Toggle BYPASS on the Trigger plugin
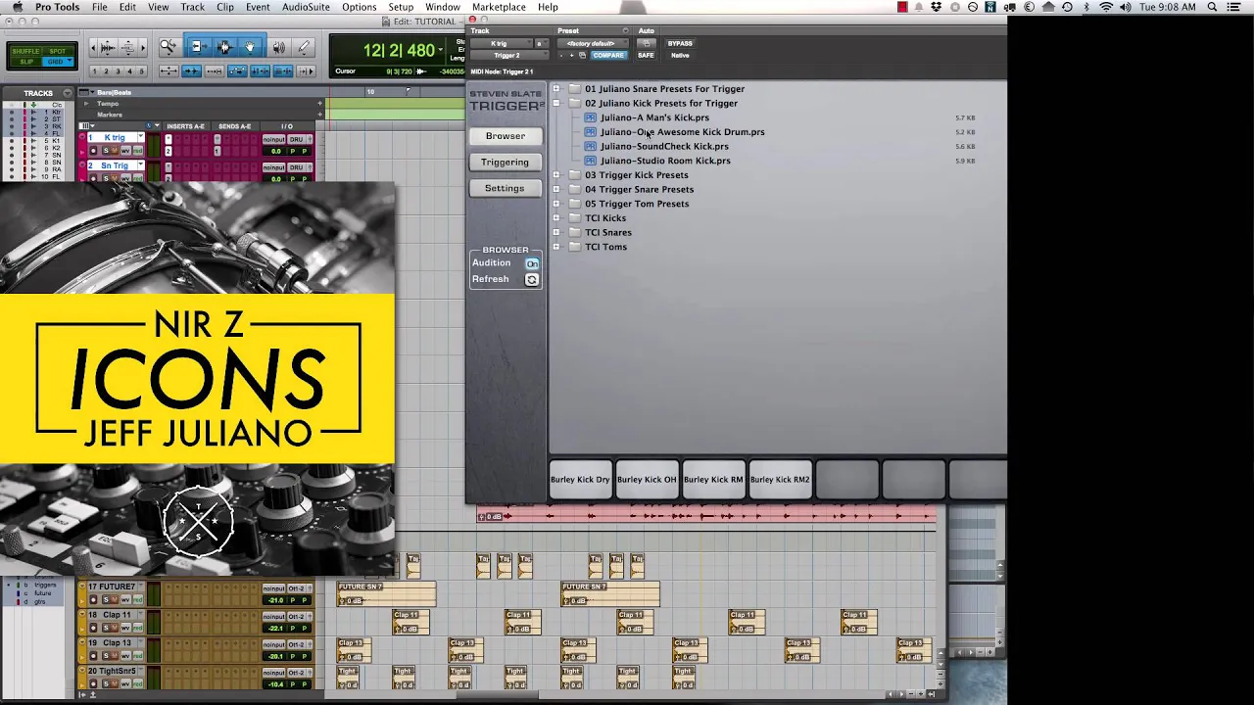The width and height of the screenshot is (1254, 705). 680,43
